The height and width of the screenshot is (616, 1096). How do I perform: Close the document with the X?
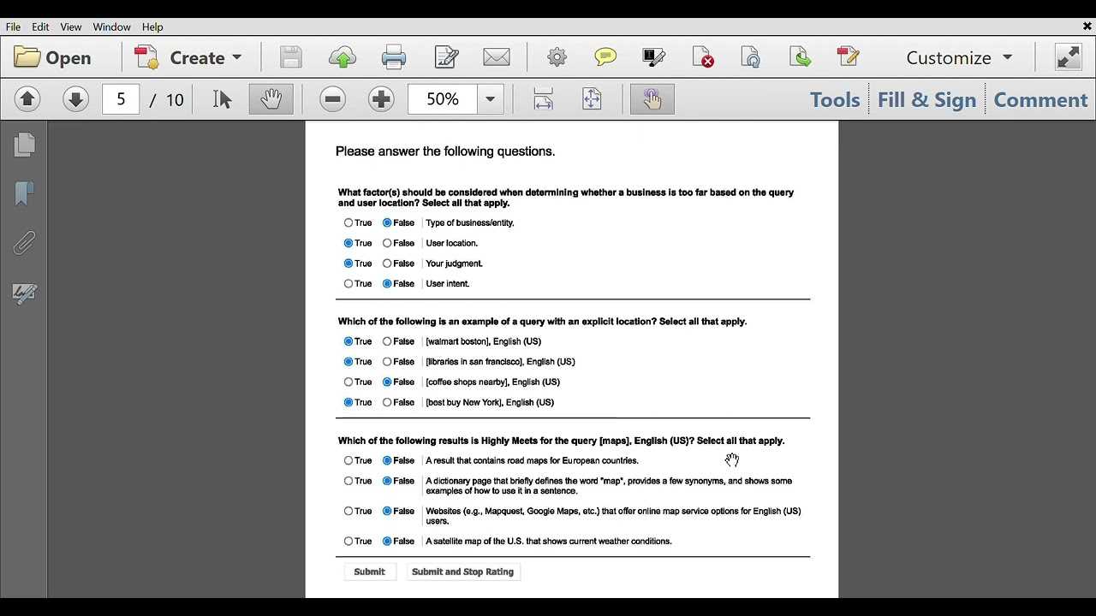coord(1087,27)
